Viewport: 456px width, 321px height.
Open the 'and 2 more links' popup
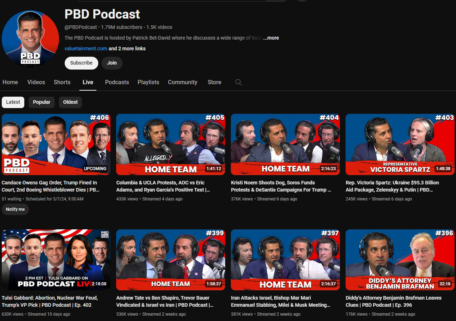pos(127,49)
